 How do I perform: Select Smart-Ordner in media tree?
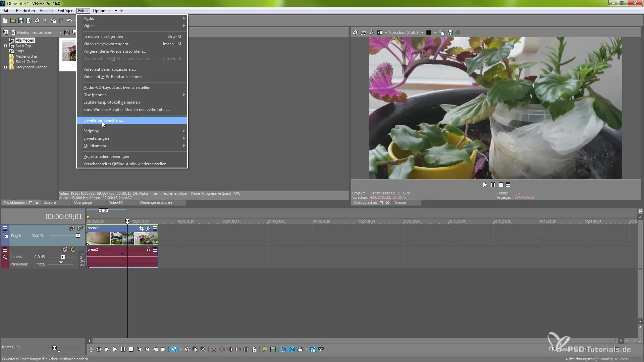tap(26, 62)
